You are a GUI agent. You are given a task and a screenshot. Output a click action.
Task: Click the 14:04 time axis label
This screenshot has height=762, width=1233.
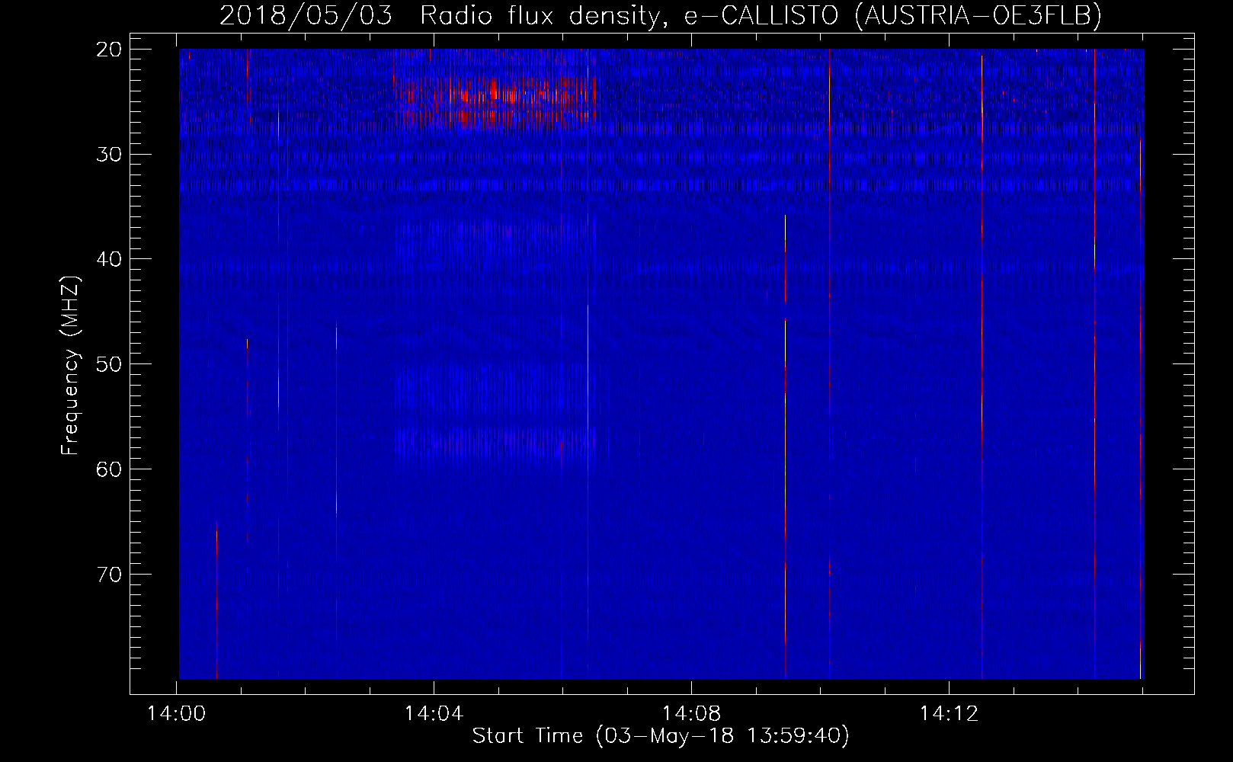[x=434, y=714]
